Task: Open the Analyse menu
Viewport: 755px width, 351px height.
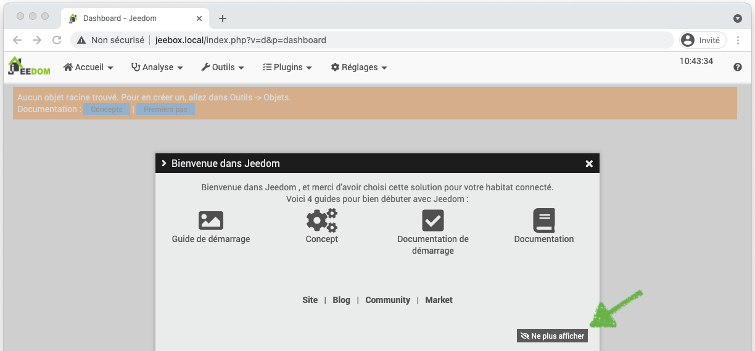Action: 157,67
